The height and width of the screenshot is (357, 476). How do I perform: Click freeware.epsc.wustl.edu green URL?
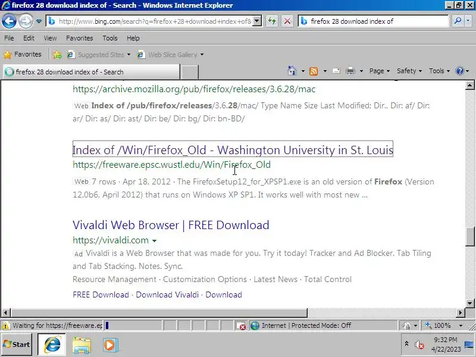click(171, 165)
